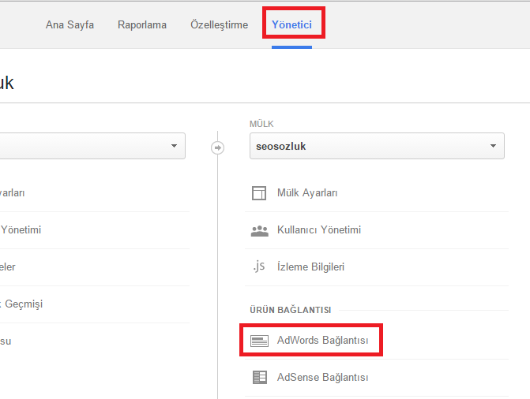The image size is (530, 399).
Task: Open the AdWords Bağlantısı text link
Action: coord(322,341)
